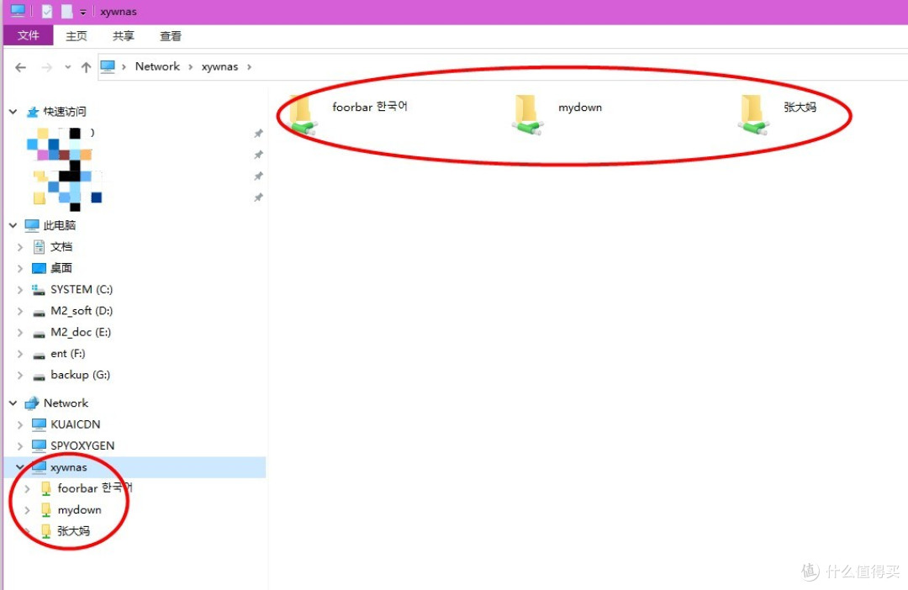Viewport: 908px width, 590px height.
Task: Switch to the 查看 ribbon tab
Action: click(171, 35)
